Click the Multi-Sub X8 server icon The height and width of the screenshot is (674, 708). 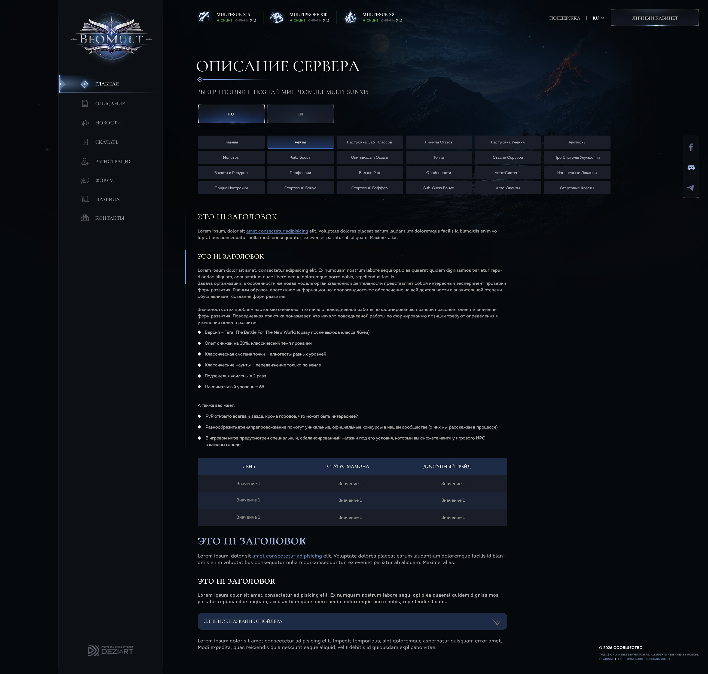point(350,17)
